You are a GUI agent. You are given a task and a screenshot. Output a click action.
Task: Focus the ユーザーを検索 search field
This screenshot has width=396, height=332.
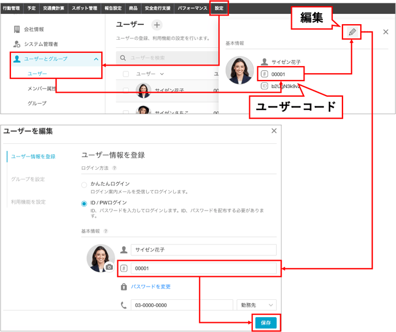coord(167,58)
